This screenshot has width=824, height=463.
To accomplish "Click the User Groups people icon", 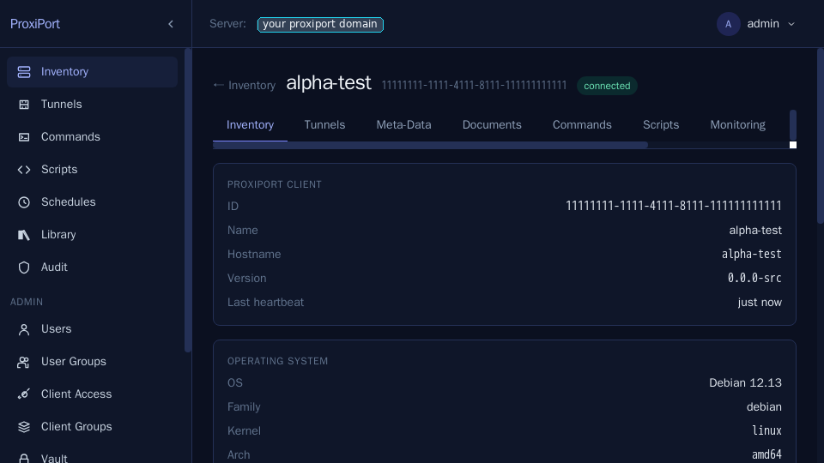I will point(24,362).
